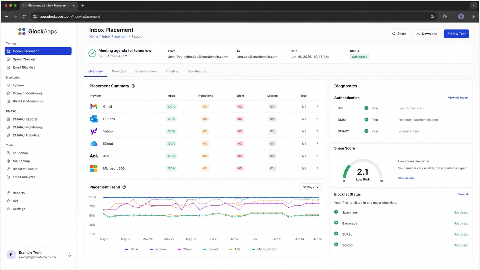Viewport: 480px width, 270px height.
Task: Open the IP Lookup tool
Action: click(x=20, y=153)
